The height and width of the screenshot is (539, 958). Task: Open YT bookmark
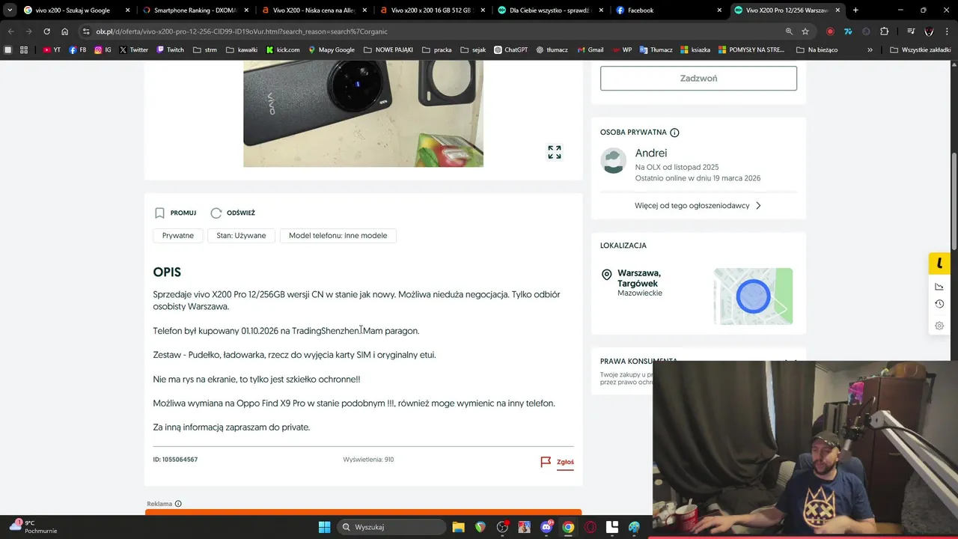tap(52, 49)
